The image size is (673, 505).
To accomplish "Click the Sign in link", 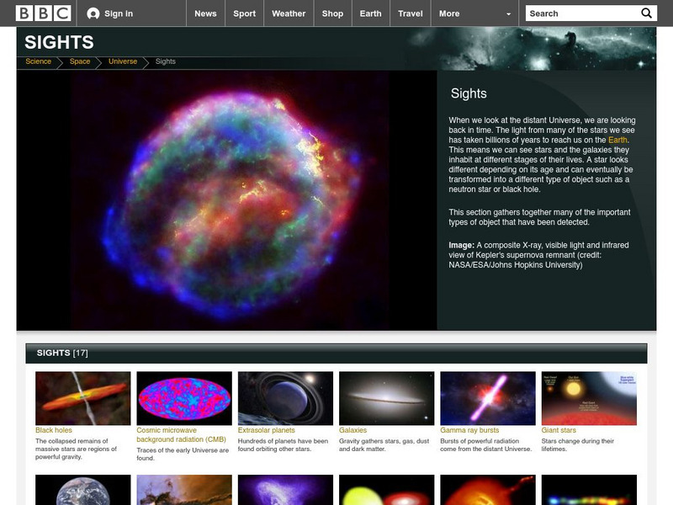I will tap(119, 13).
